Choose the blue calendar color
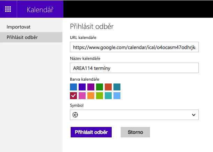213x152 pixels. click(73, 87)
